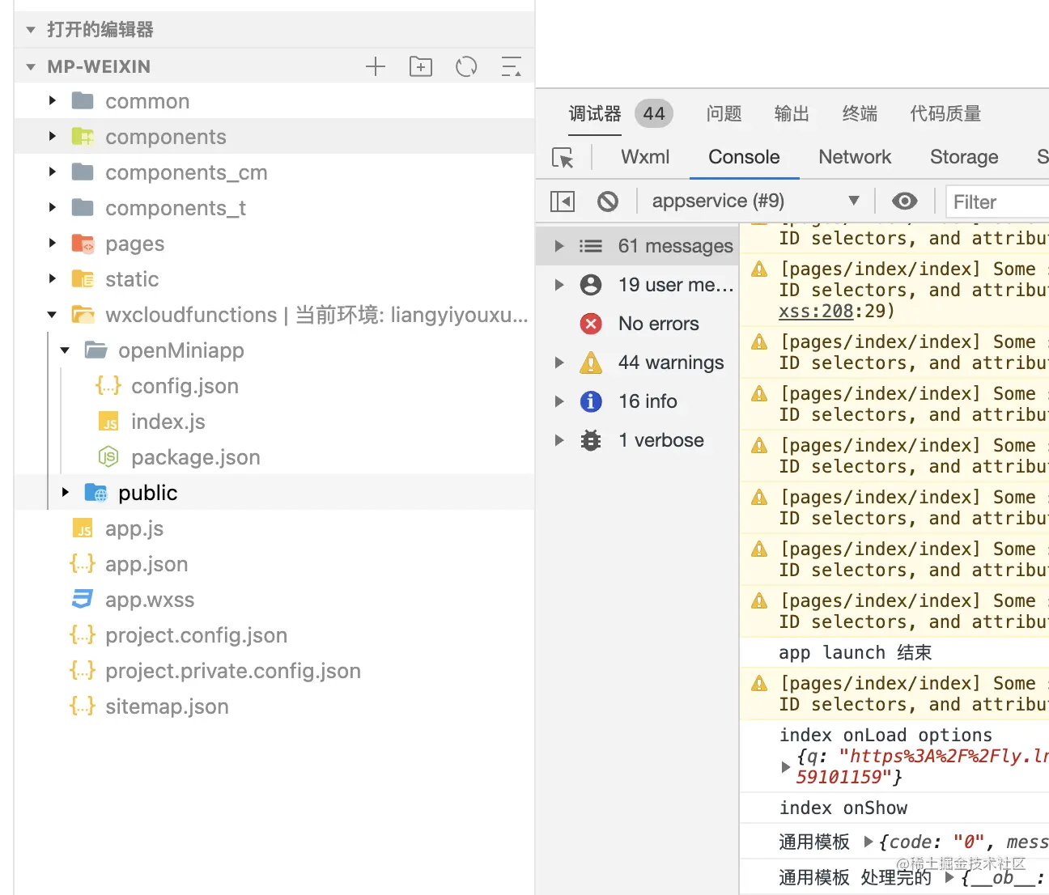
Task: Open the xss:208 source link
Action: 816,311
